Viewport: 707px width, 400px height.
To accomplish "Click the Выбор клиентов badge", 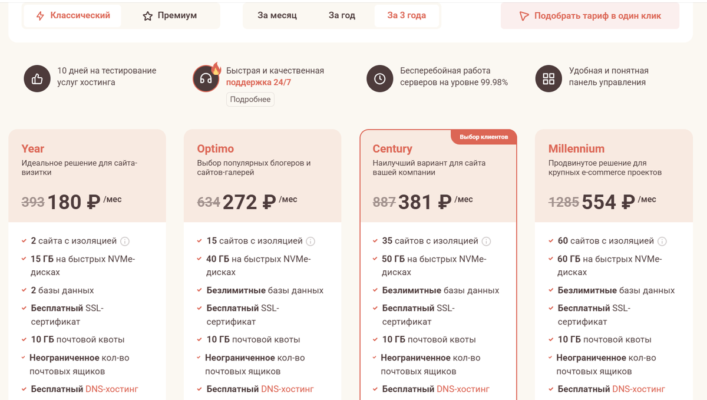I will (484, 137).
